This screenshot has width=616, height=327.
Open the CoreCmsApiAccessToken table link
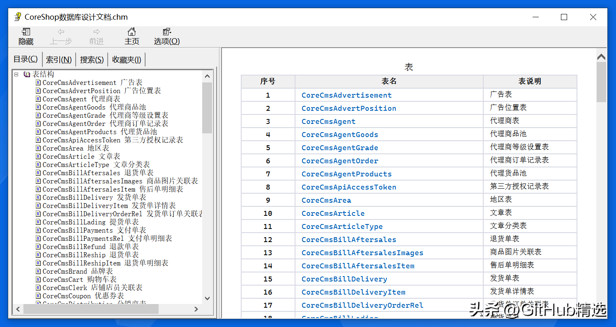[x=349, y=187]
